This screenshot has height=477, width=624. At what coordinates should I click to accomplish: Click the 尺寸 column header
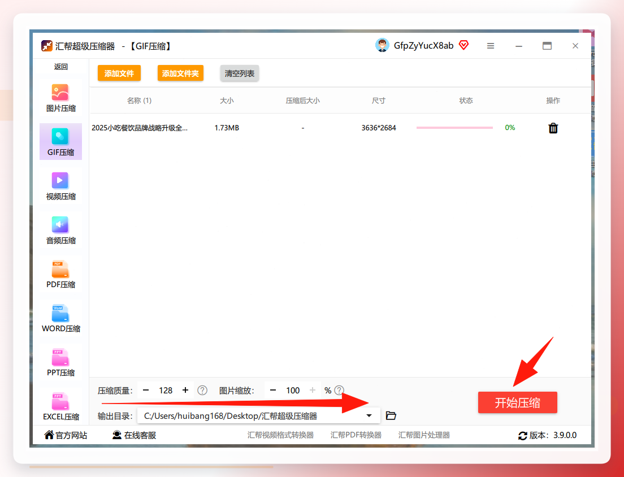pos(379,101)
